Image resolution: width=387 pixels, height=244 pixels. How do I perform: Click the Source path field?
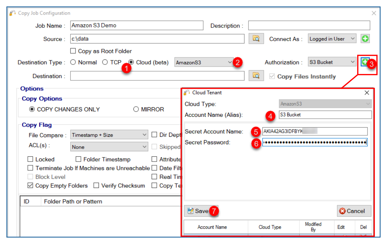(x=157, y=39)
